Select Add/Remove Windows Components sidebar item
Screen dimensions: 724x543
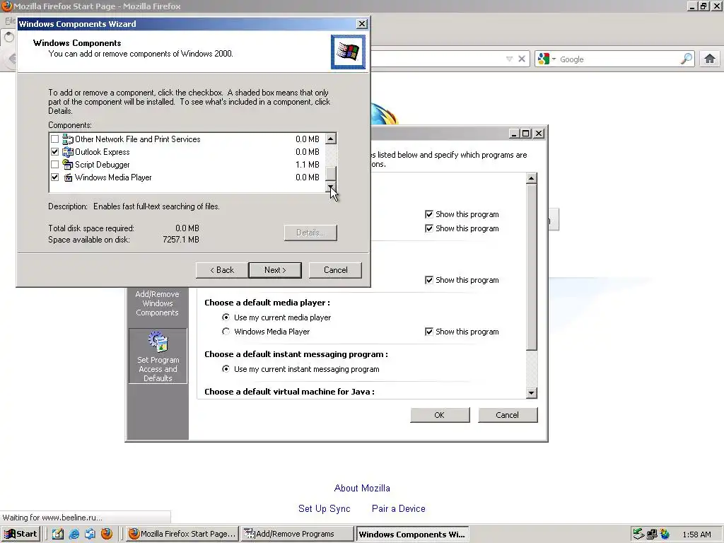click(x=158, y=303)
